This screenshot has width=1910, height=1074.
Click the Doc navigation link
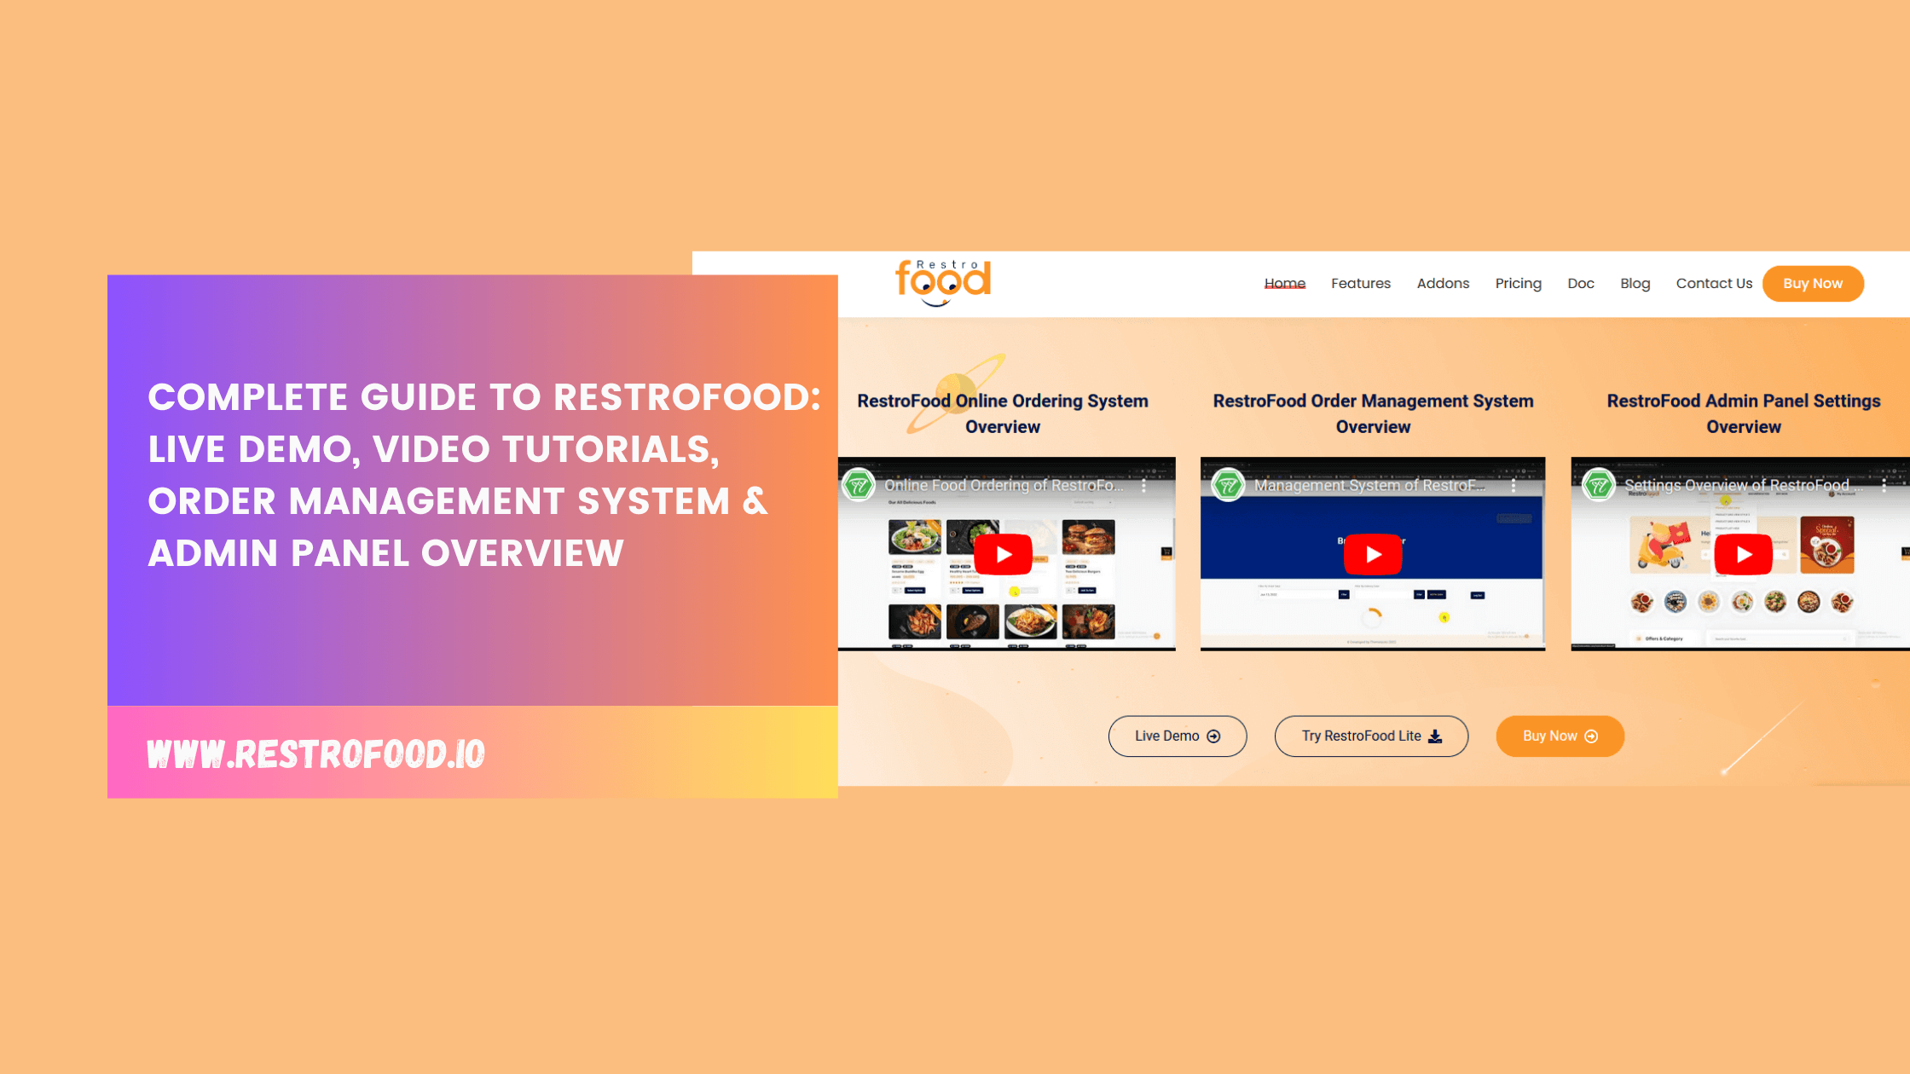1579,283
